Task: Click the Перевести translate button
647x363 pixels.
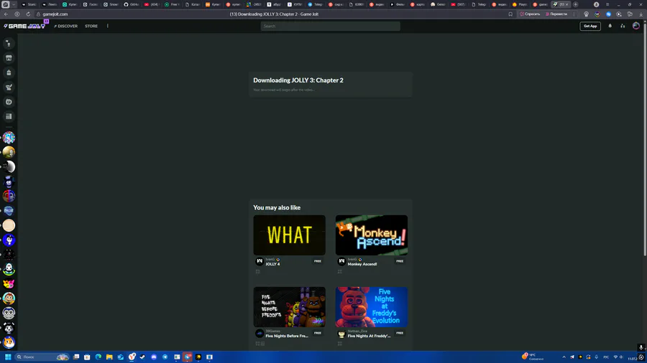Action: tap(556, 14)
